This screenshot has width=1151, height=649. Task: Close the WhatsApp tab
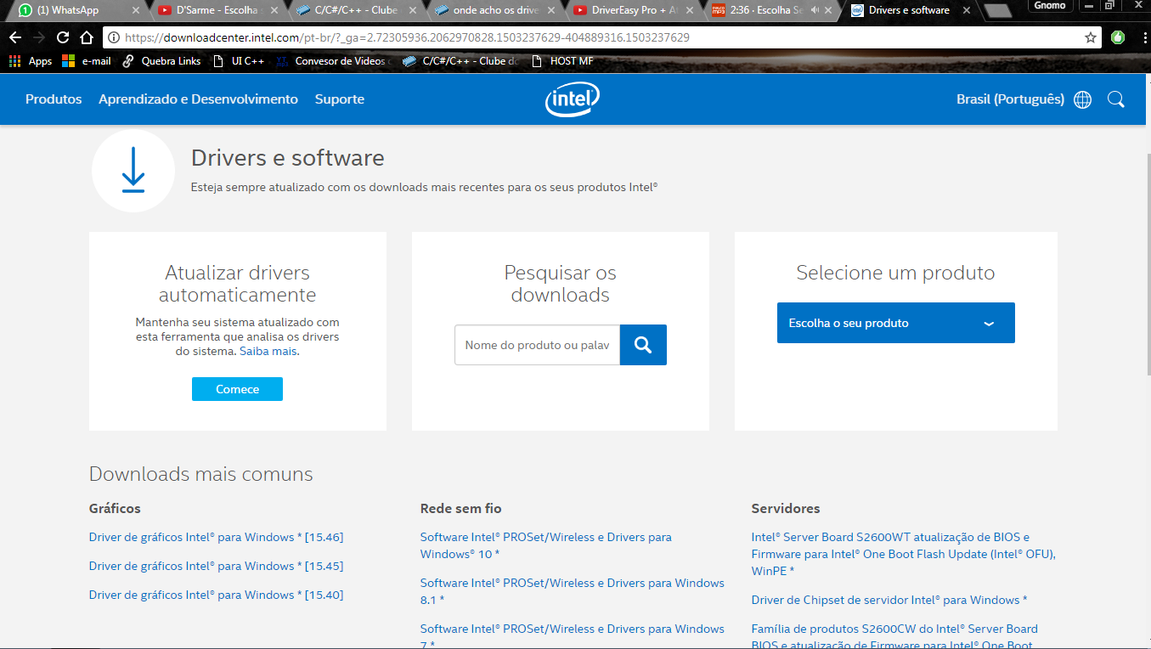(x=135, y=10)
